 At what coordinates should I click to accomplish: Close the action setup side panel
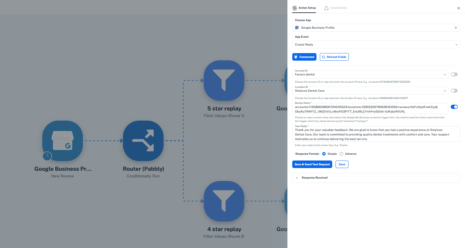pyautogui.click(x=459, y=8)
